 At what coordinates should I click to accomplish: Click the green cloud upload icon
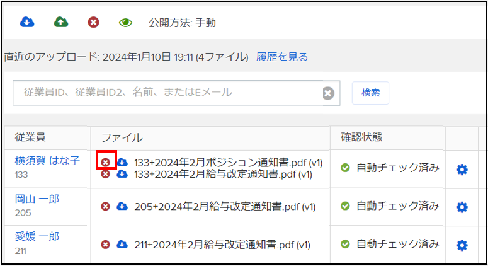pyautogui.click(x=61, y=22)
